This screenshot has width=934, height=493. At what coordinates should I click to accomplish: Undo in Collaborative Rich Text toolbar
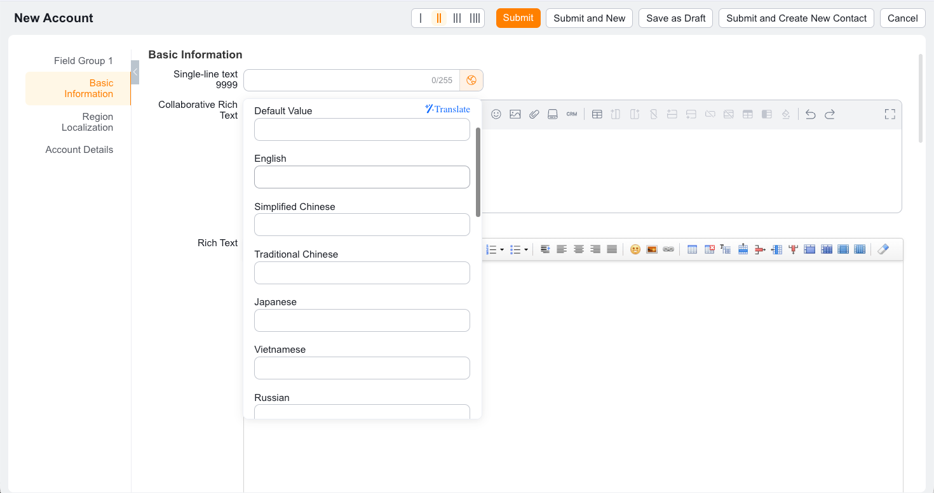tap(811, 114)
